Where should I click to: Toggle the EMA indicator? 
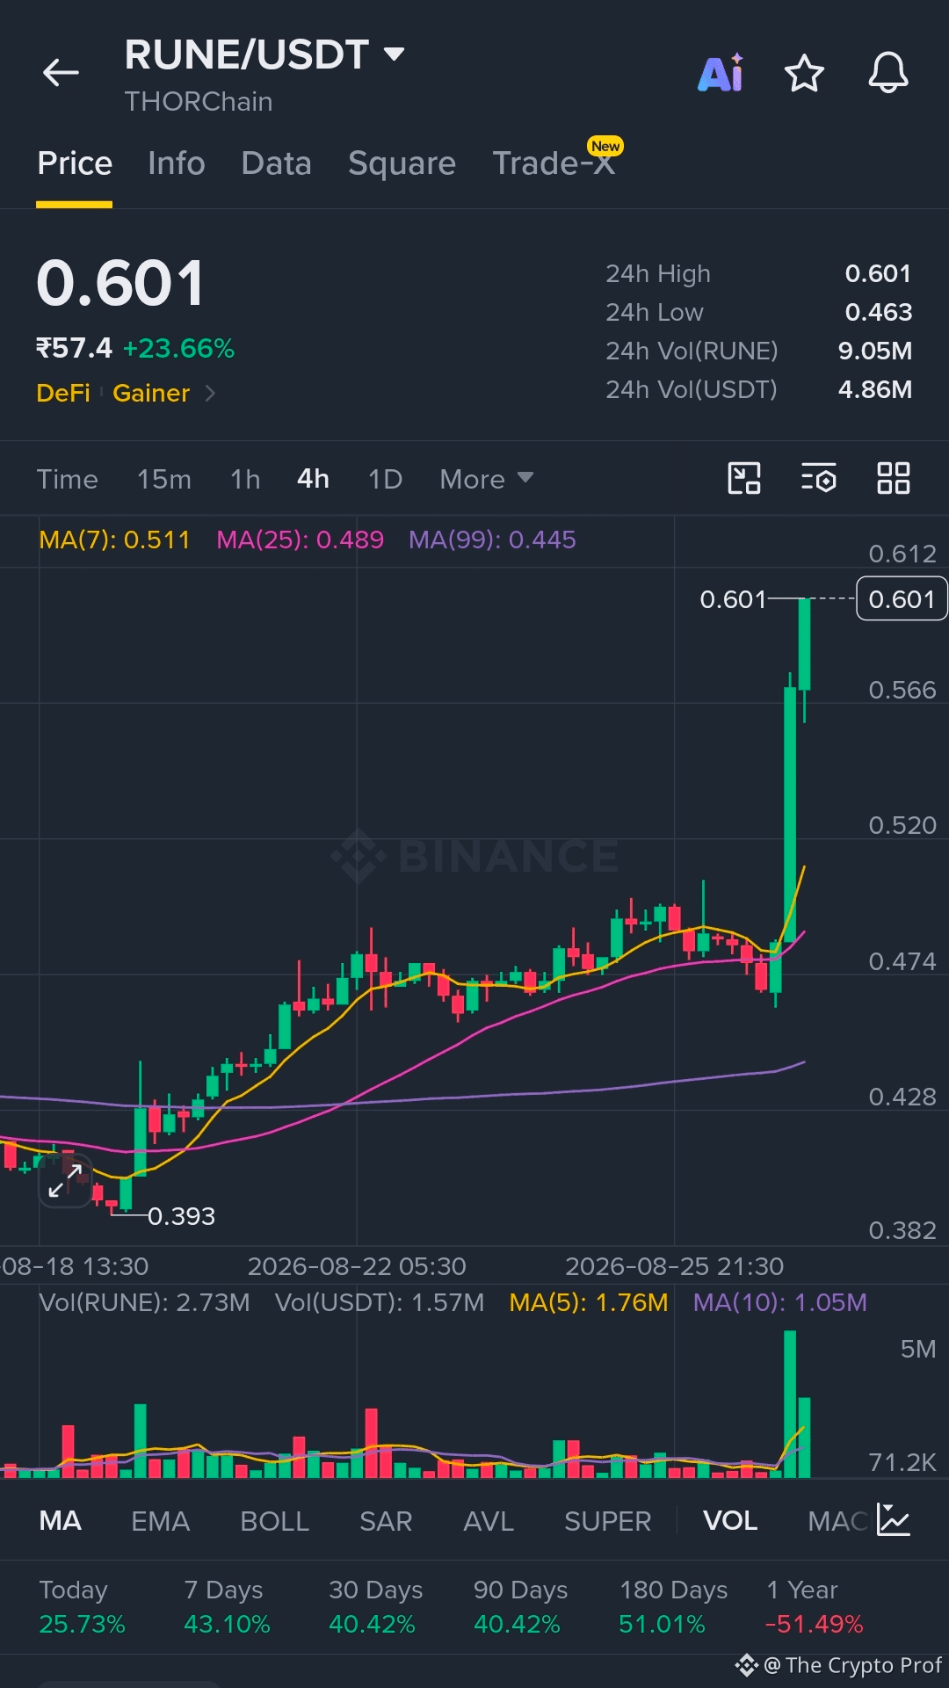pos(160,1520)
